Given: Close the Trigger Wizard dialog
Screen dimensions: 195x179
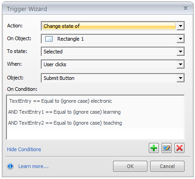Looking at the screenshot, I should [x=185, y=8].
